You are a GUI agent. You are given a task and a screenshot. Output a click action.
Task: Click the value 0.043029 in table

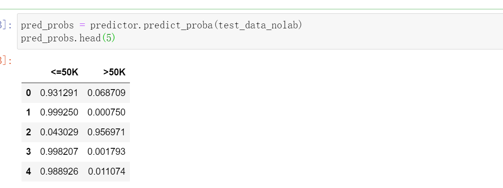tap(59, 132)
